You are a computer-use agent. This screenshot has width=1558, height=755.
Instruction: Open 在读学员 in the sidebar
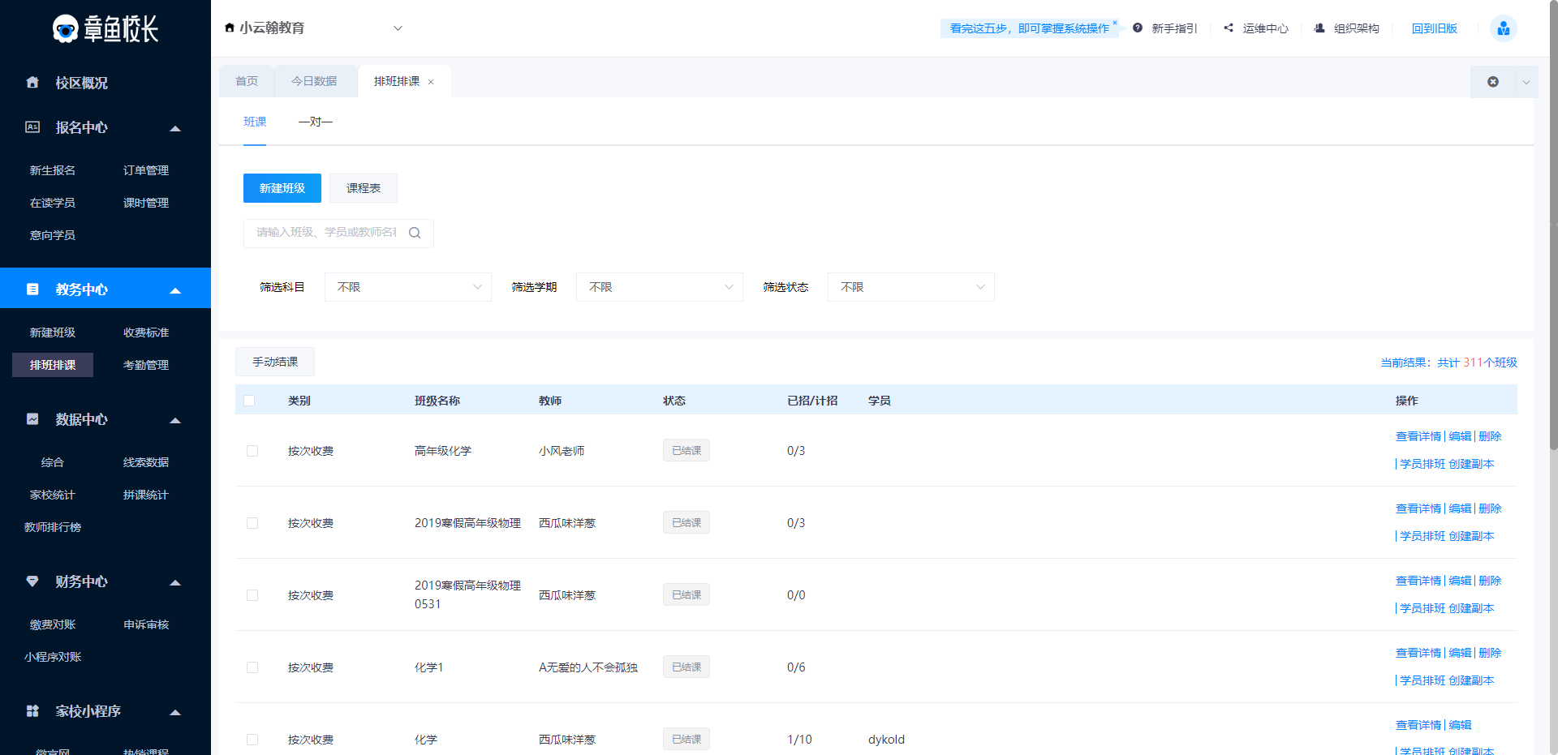(x=53, y=203)
